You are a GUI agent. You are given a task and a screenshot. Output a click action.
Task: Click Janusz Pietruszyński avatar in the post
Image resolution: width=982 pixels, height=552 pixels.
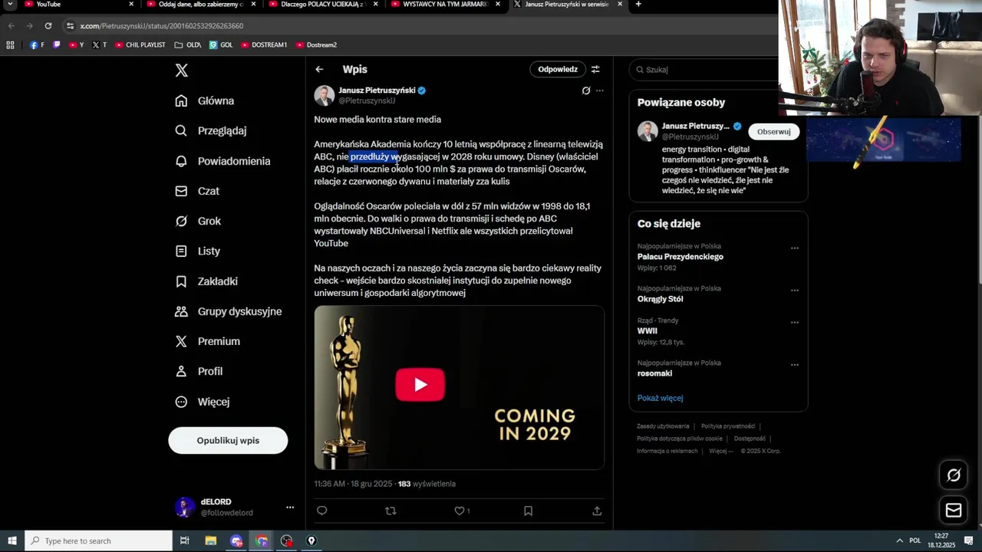click(x=325, y=96)
